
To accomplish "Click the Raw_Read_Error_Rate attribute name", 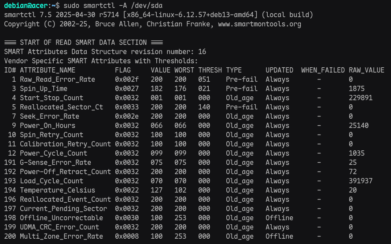I will pos(57,80).
